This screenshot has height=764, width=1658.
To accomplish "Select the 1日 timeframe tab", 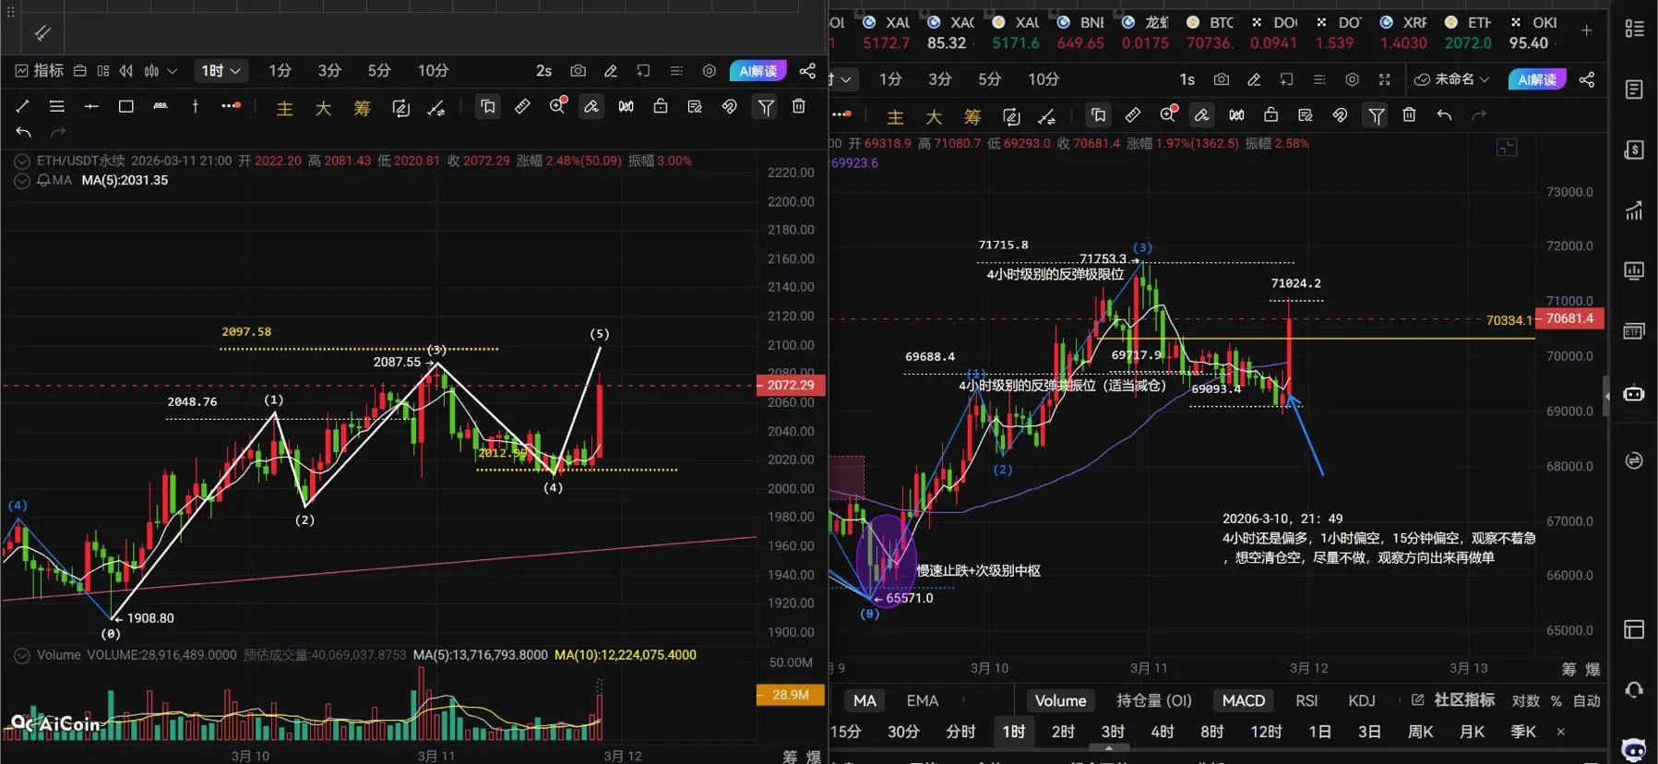I will (x=1319, y=732).
